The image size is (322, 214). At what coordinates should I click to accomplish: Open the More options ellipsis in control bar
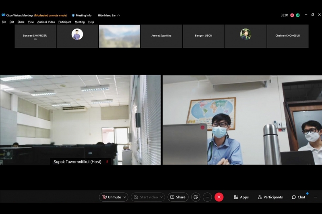click(x=207, y=197)
